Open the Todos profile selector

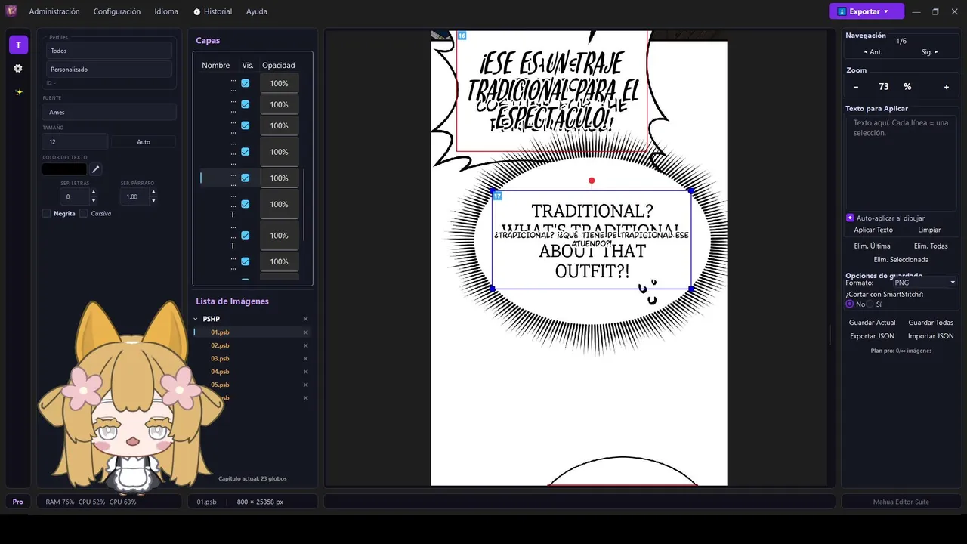click(110, 51)
